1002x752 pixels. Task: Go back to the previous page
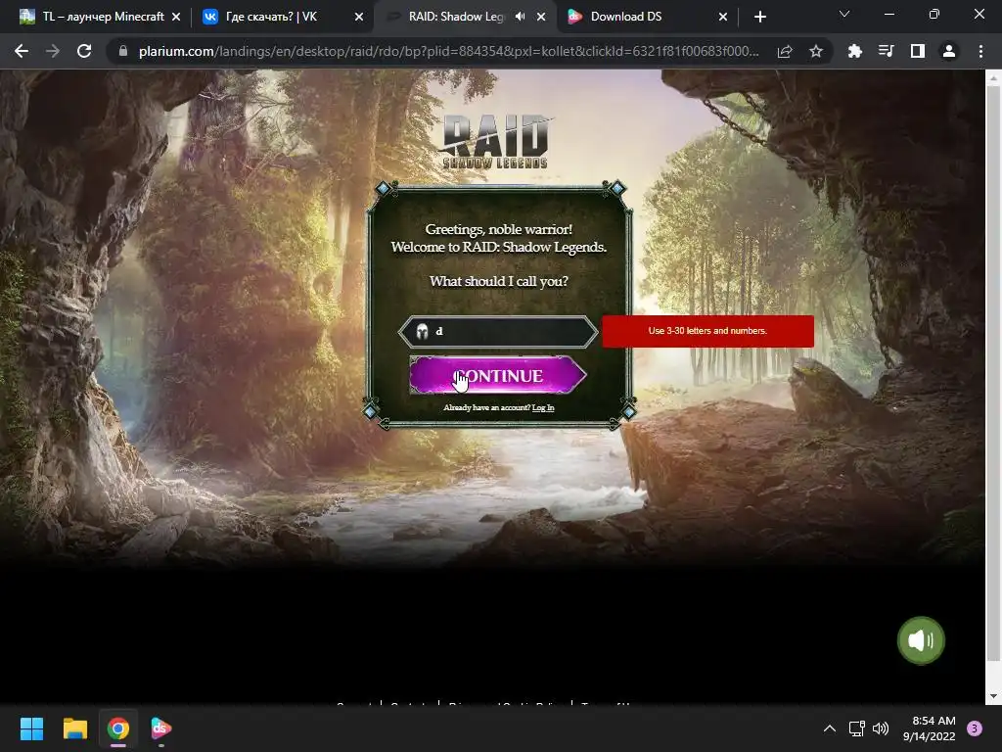tap(22, 51)
